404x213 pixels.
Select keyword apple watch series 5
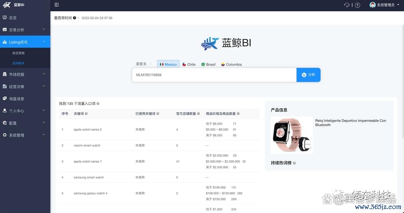(88, 129)
